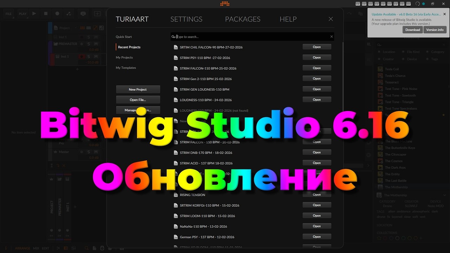Screen dimensions: 450x253
Task: Open STRIM FALCON-110 BPM-25-02-2026 project
Action: click(x=317, y=68)
